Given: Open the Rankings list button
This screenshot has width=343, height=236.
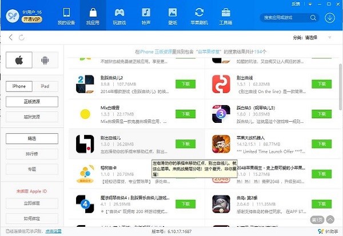Looking at the screenshot, I should tap(32, 154).
